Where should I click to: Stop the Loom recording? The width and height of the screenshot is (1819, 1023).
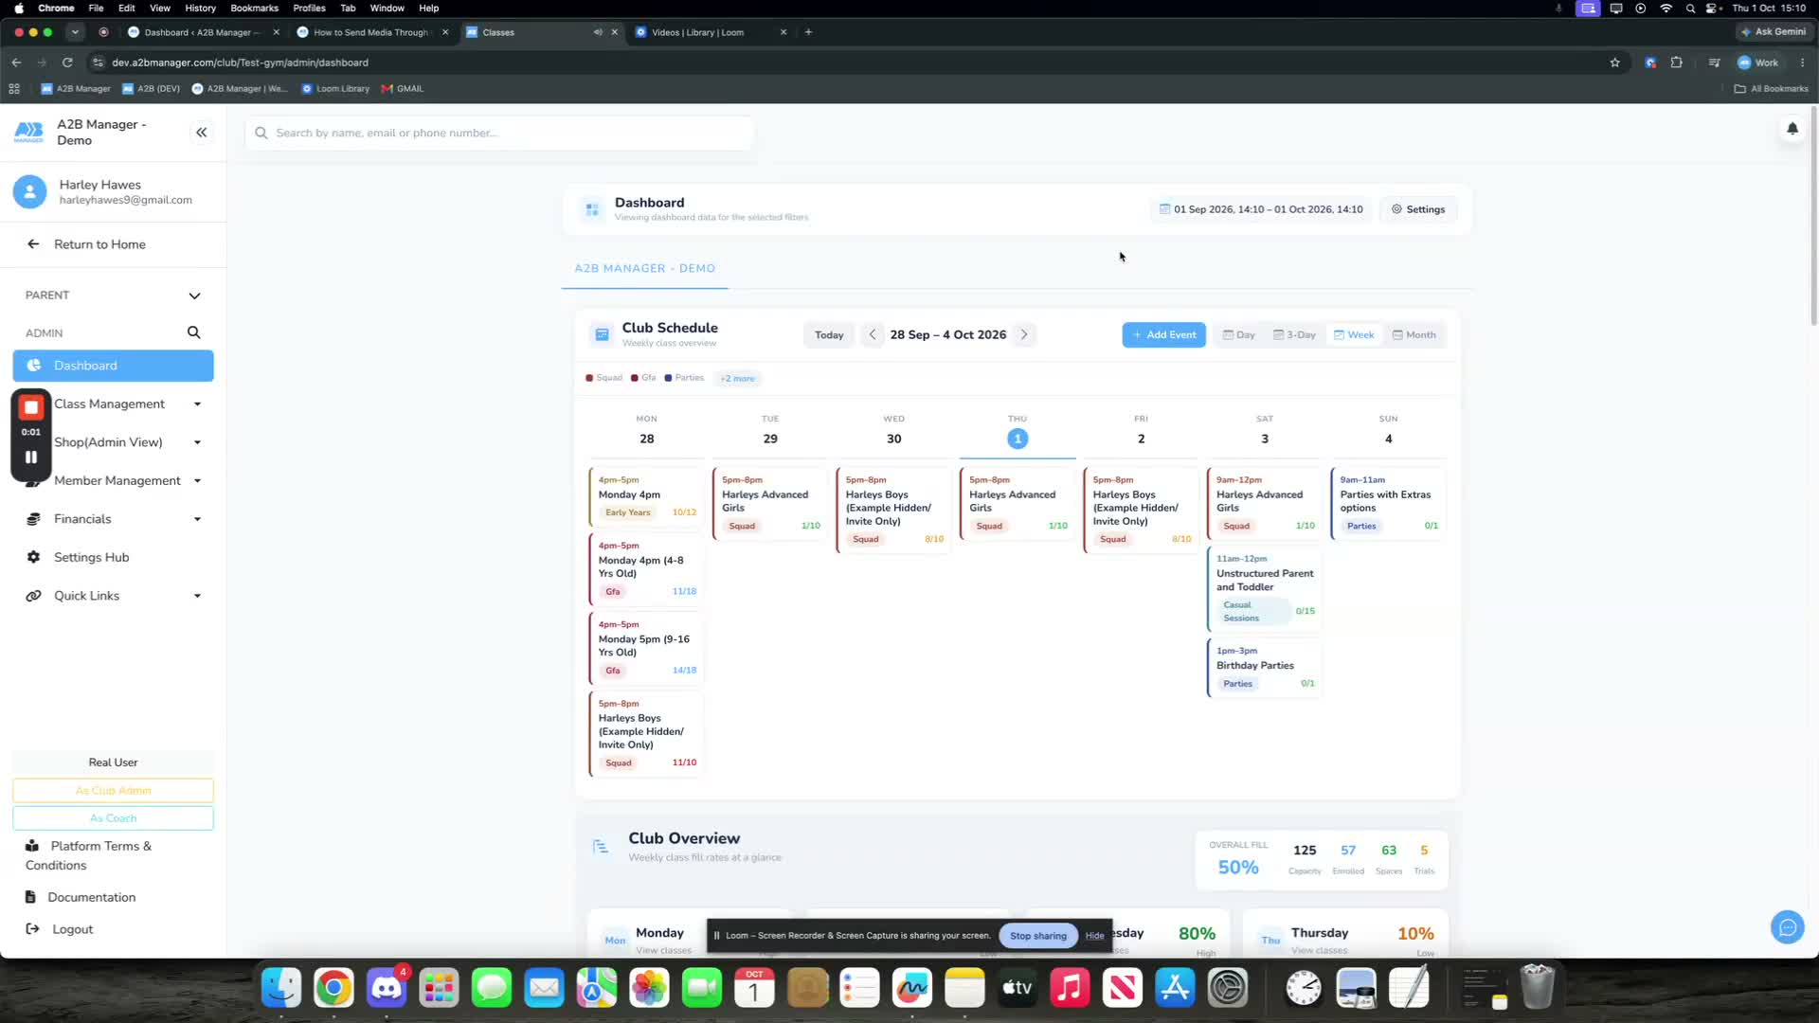[31, 407]
